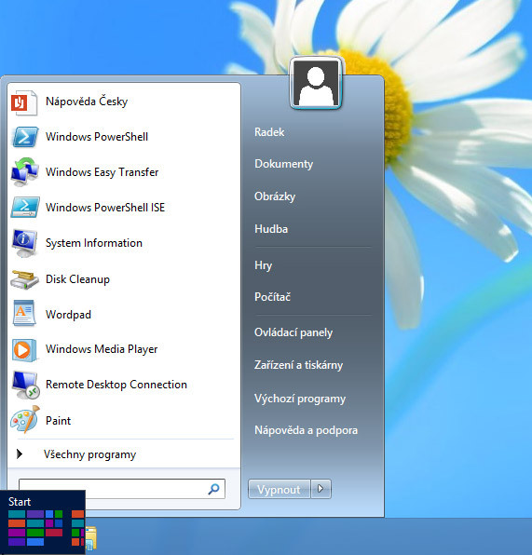
Task: Click the 'Paint' text label
Action: [58, 421]
